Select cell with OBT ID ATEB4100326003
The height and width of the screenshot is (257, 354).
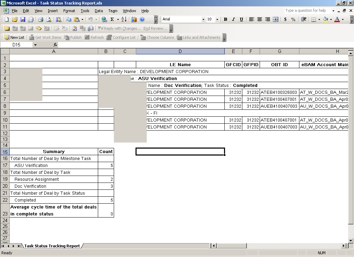tap(279, 92)
